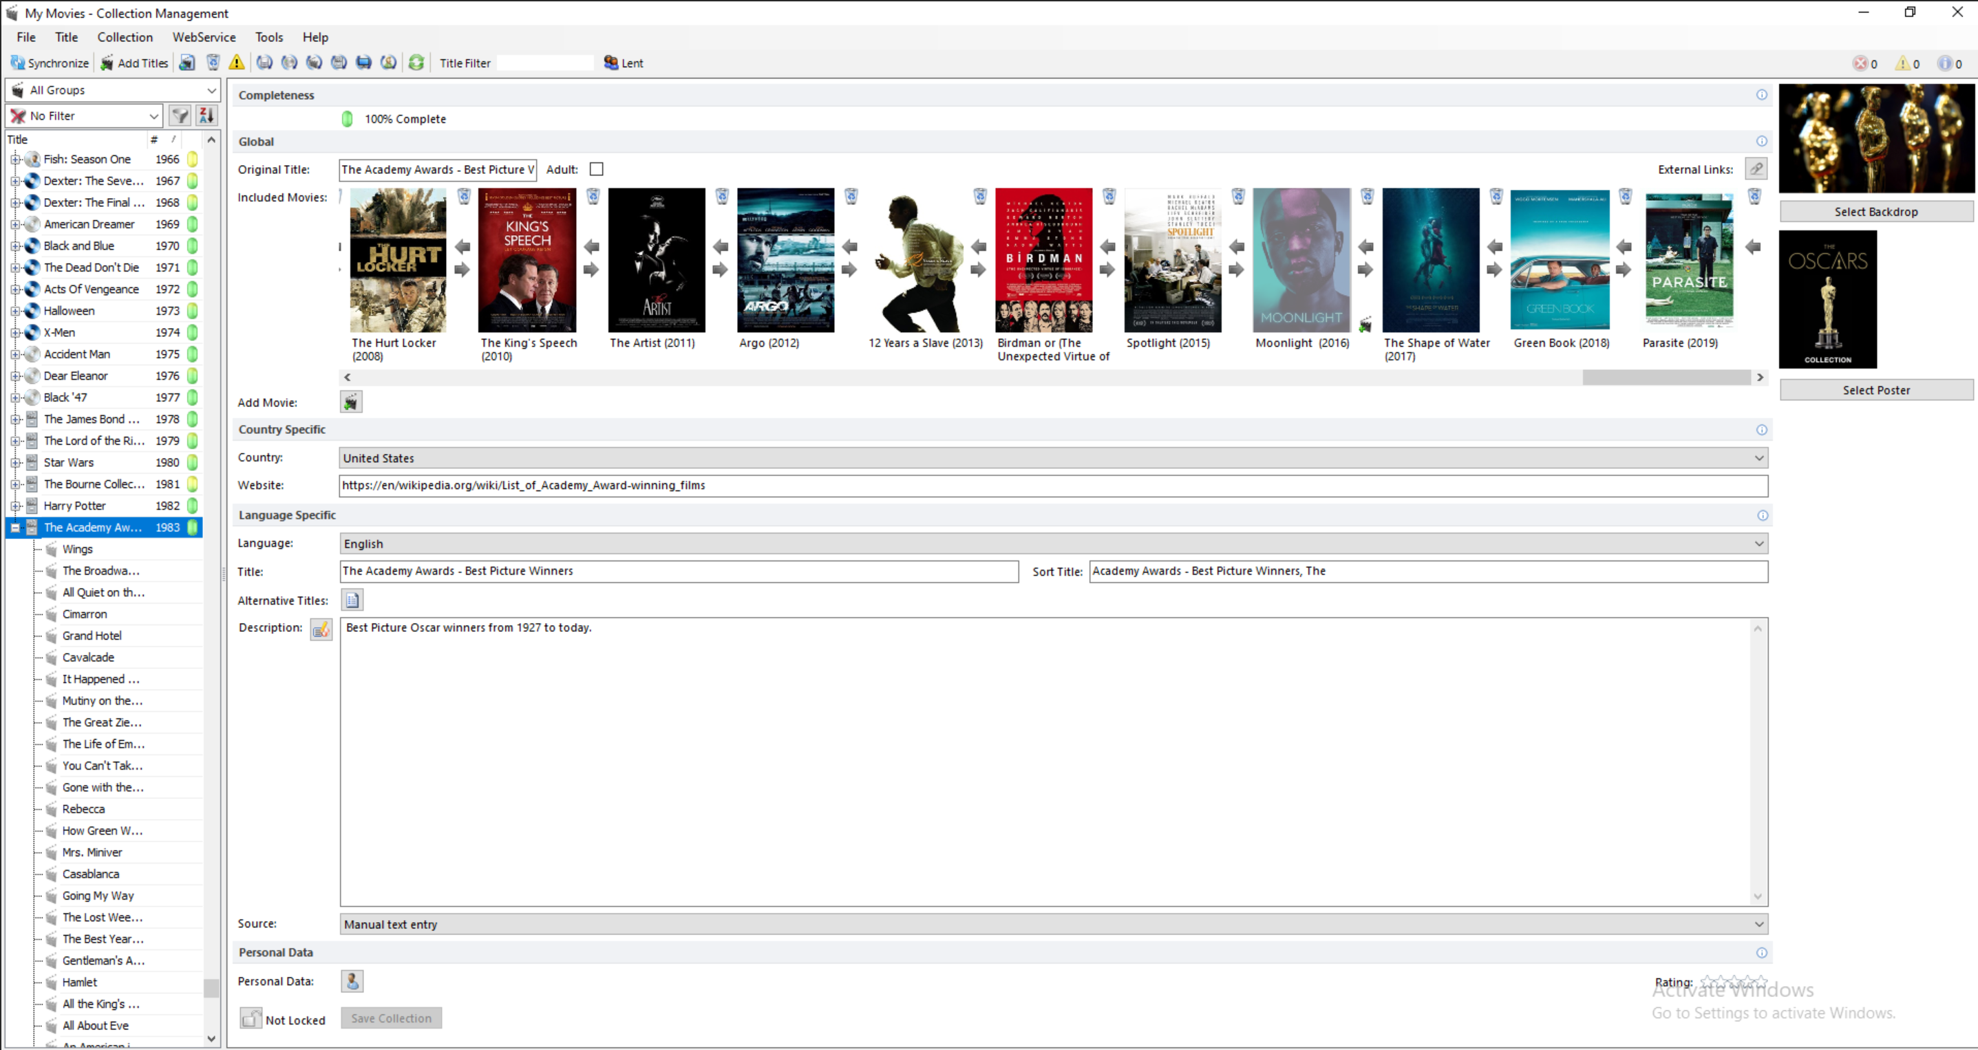The height and width of the screenshot is (1050, 1978).
Task: Open the Language dropdown showing English
Action: point(1054,543)
